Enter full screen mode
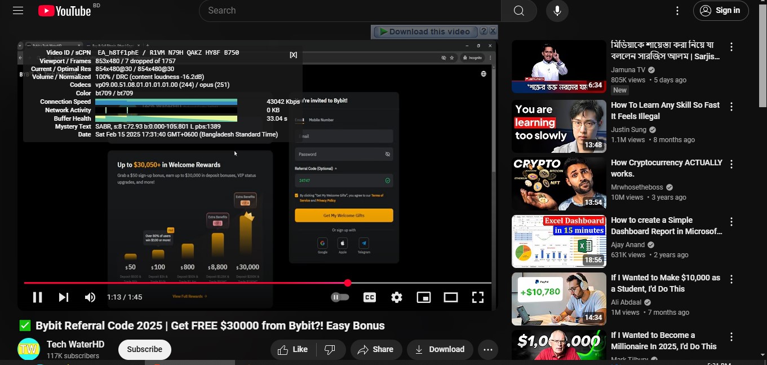The image size is (767, 365). 478,297
